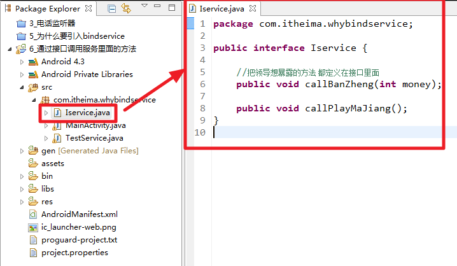Expand the MainActivity.java file node

(x=46, y=125)
